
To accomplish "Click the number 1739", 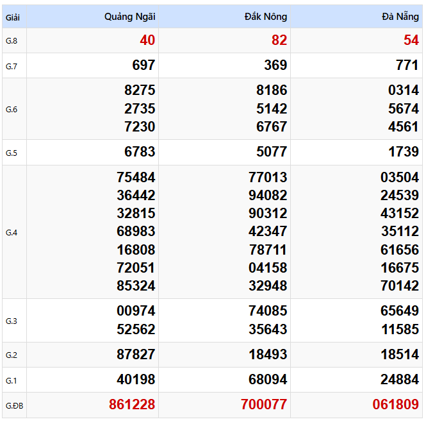I will 404,152.
